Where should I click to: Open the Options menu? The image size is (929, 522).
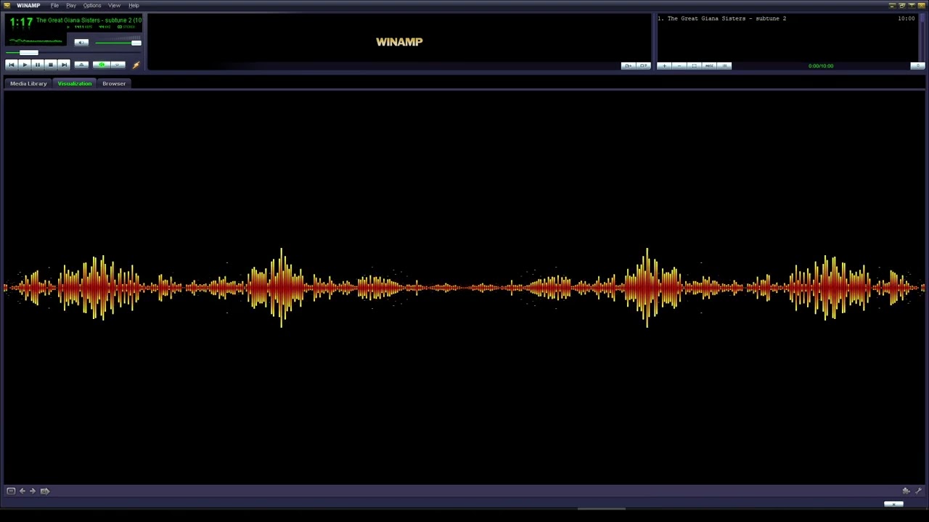click(x=92, y=6)
